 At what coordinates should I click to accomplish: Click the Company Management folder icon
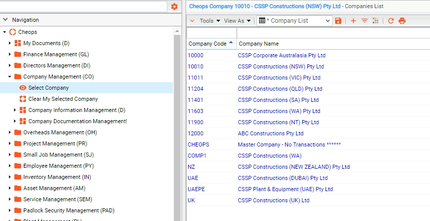coord(18,77)
